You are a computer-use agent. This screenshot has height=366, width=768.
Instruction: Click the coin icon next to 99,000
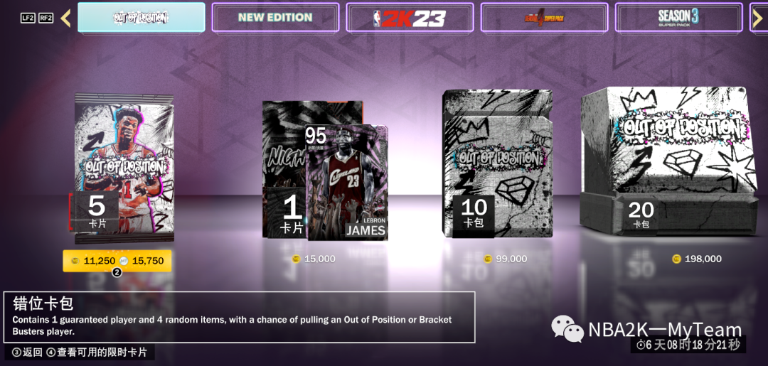point(487,259)
